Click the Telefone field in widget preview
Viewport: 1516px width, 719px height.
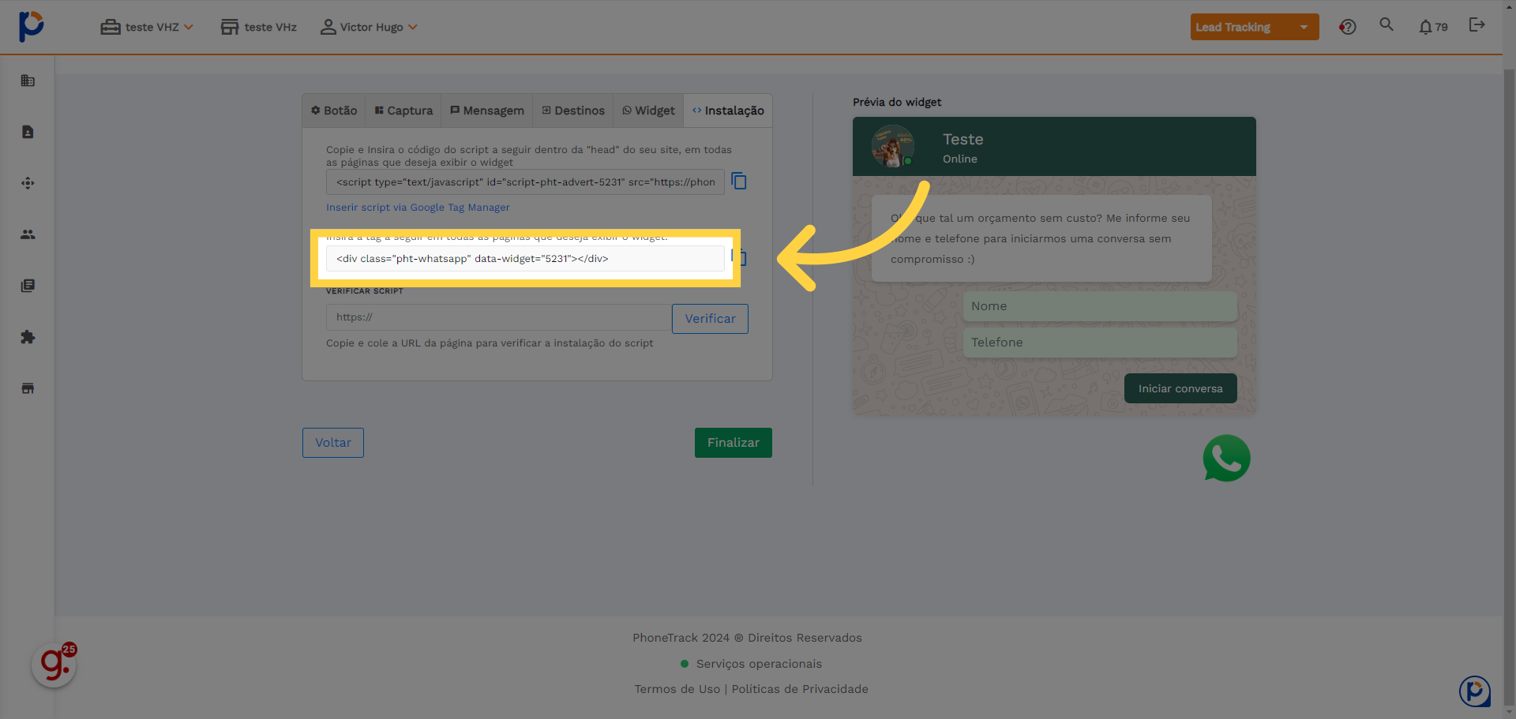(x=1100, y=343)
